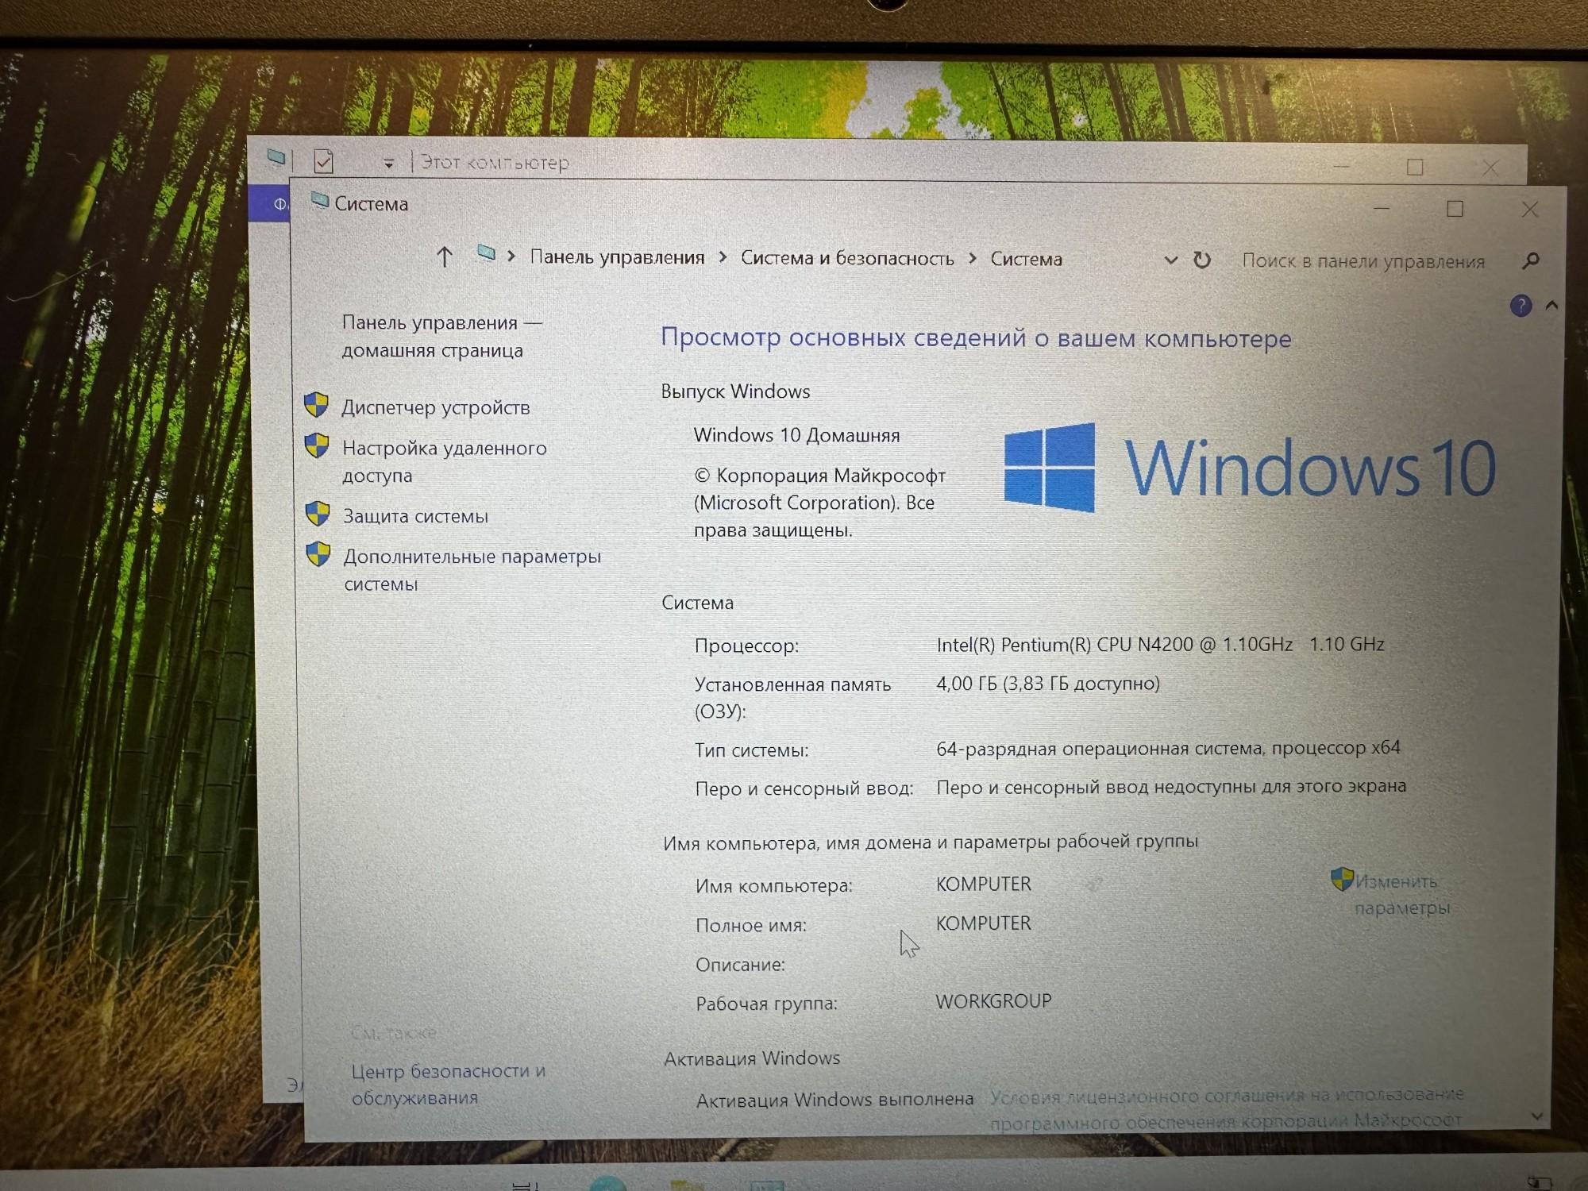The width and height of the screenshot is (1588, 1191).
Task: Close the Система window
Action: click(x=1530, y=210)
